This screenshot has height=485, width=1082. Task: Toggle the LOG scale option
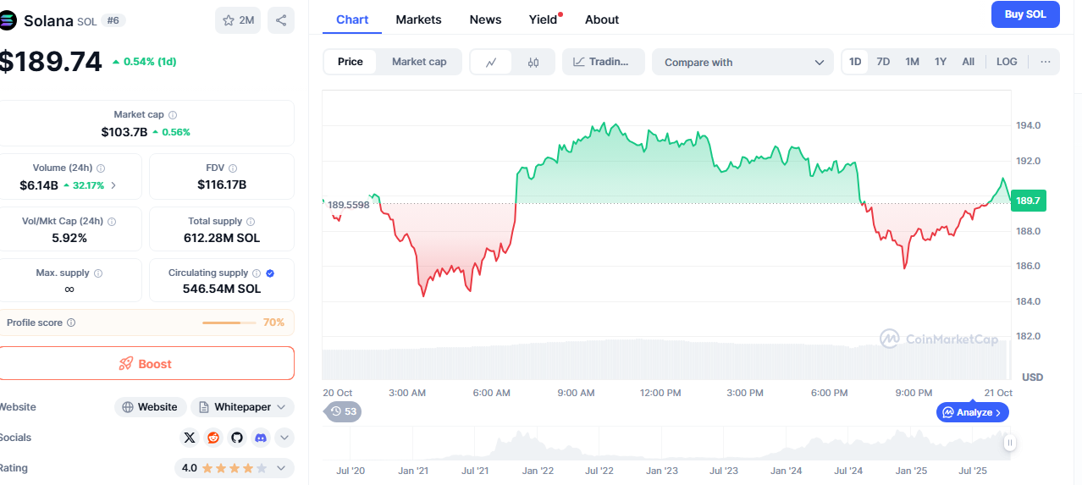(1007, 62)
